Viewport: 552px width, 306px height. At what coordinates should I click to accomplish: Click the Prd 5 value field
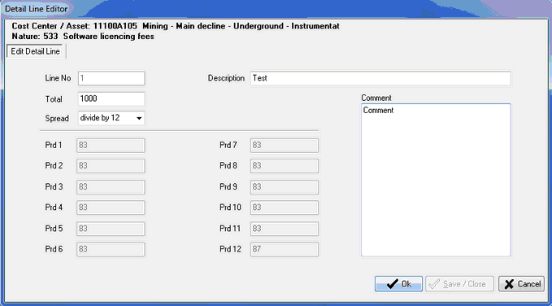coord(111,229)
